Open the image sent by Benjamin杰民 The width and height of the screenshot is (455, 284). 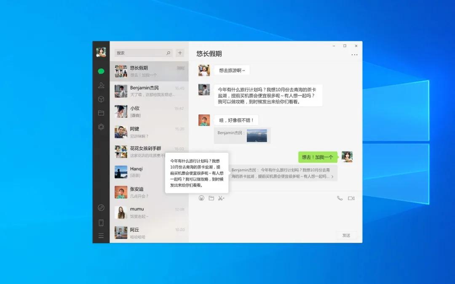tap(258, 135)
